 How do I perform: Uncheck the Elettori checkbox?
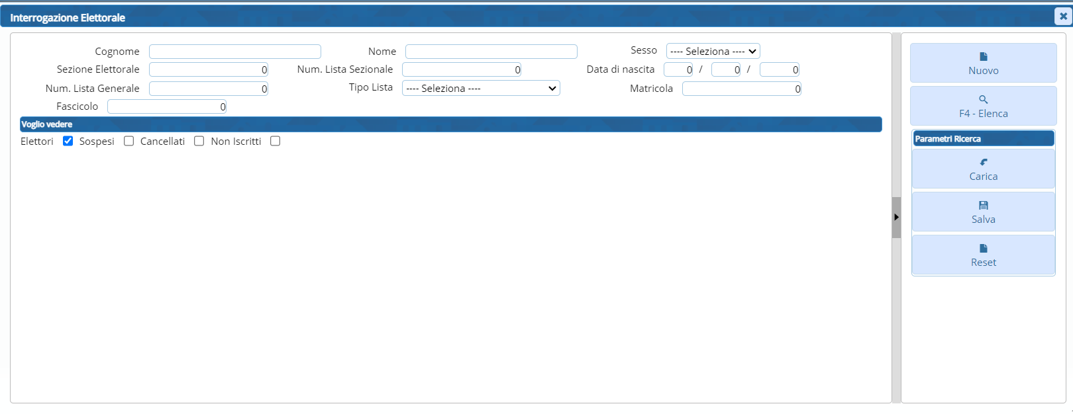click(x=68, y=141)
